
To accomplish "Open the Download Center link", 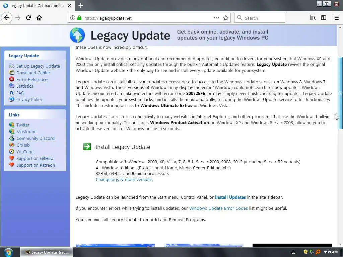I will pos(33,73).
